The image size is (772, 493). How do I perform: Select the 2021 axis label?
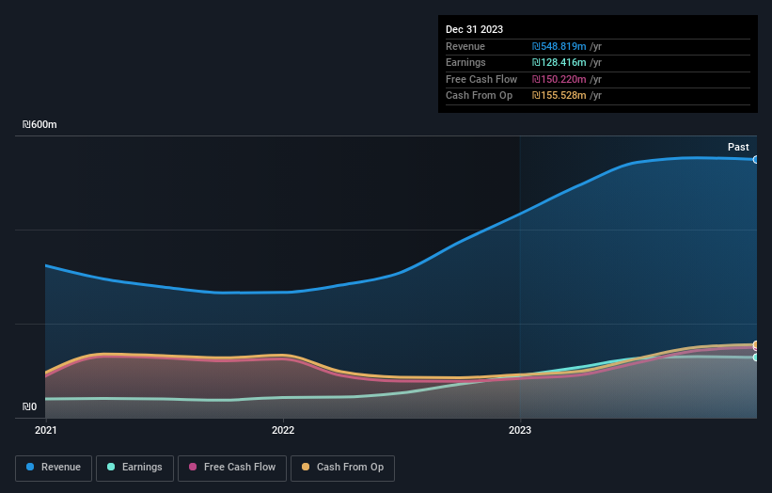click(x=46, y=431)
